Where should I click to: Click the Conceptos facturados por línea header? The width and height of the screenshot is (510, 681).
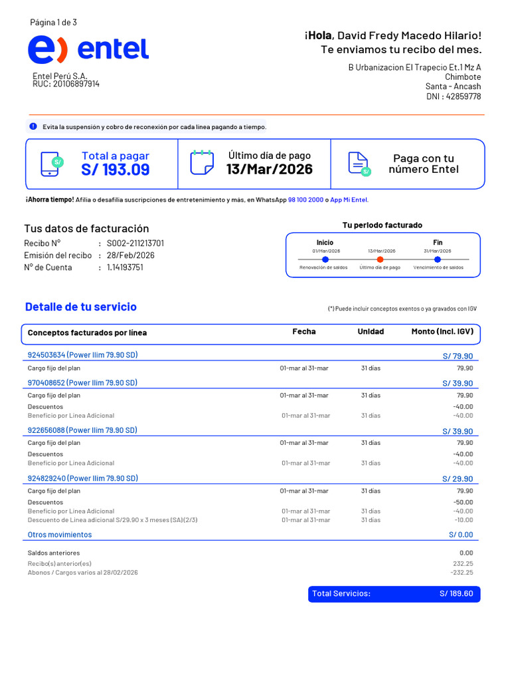87,333
